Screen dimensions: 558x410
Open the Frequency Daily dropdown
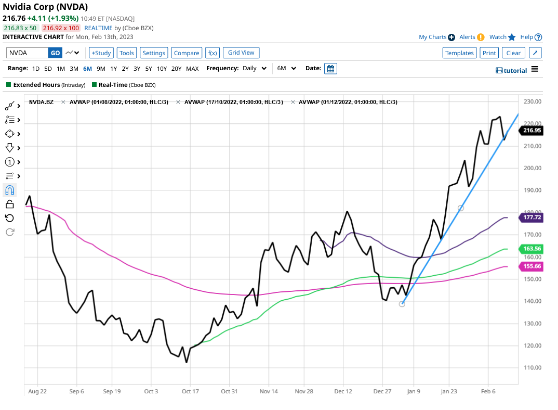[255, 68]
